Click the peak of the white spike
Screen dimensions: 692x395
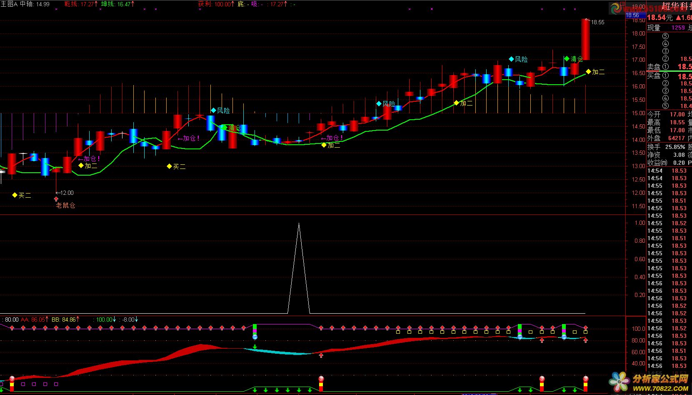click(299, 224)
